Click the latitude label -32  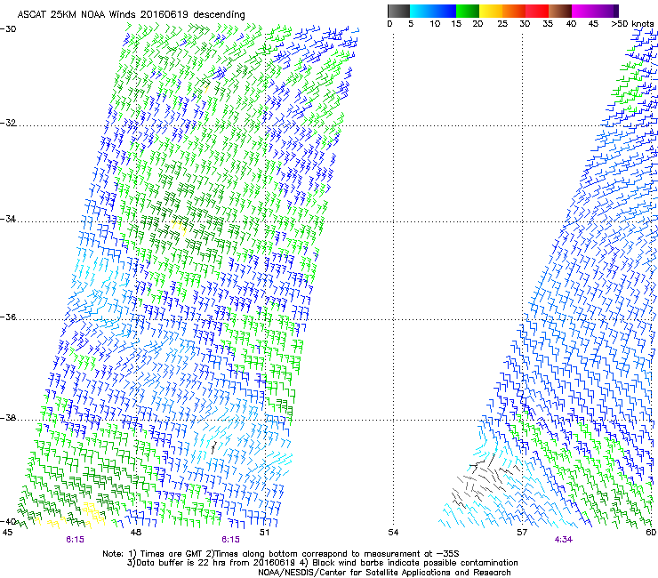tap(8, 123)
